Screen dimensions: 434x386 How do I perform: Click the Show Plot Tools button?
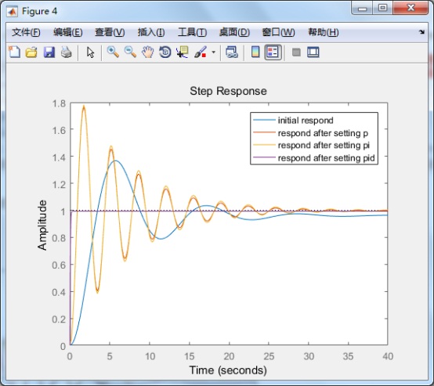(313, 52)
